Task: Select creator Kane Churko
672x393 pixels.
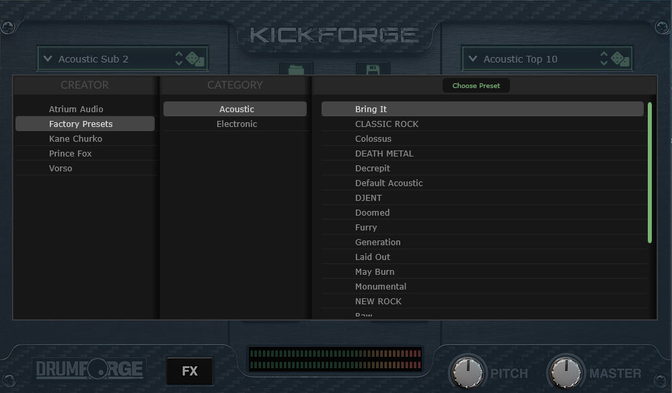Action: click(x=85, y=138)
